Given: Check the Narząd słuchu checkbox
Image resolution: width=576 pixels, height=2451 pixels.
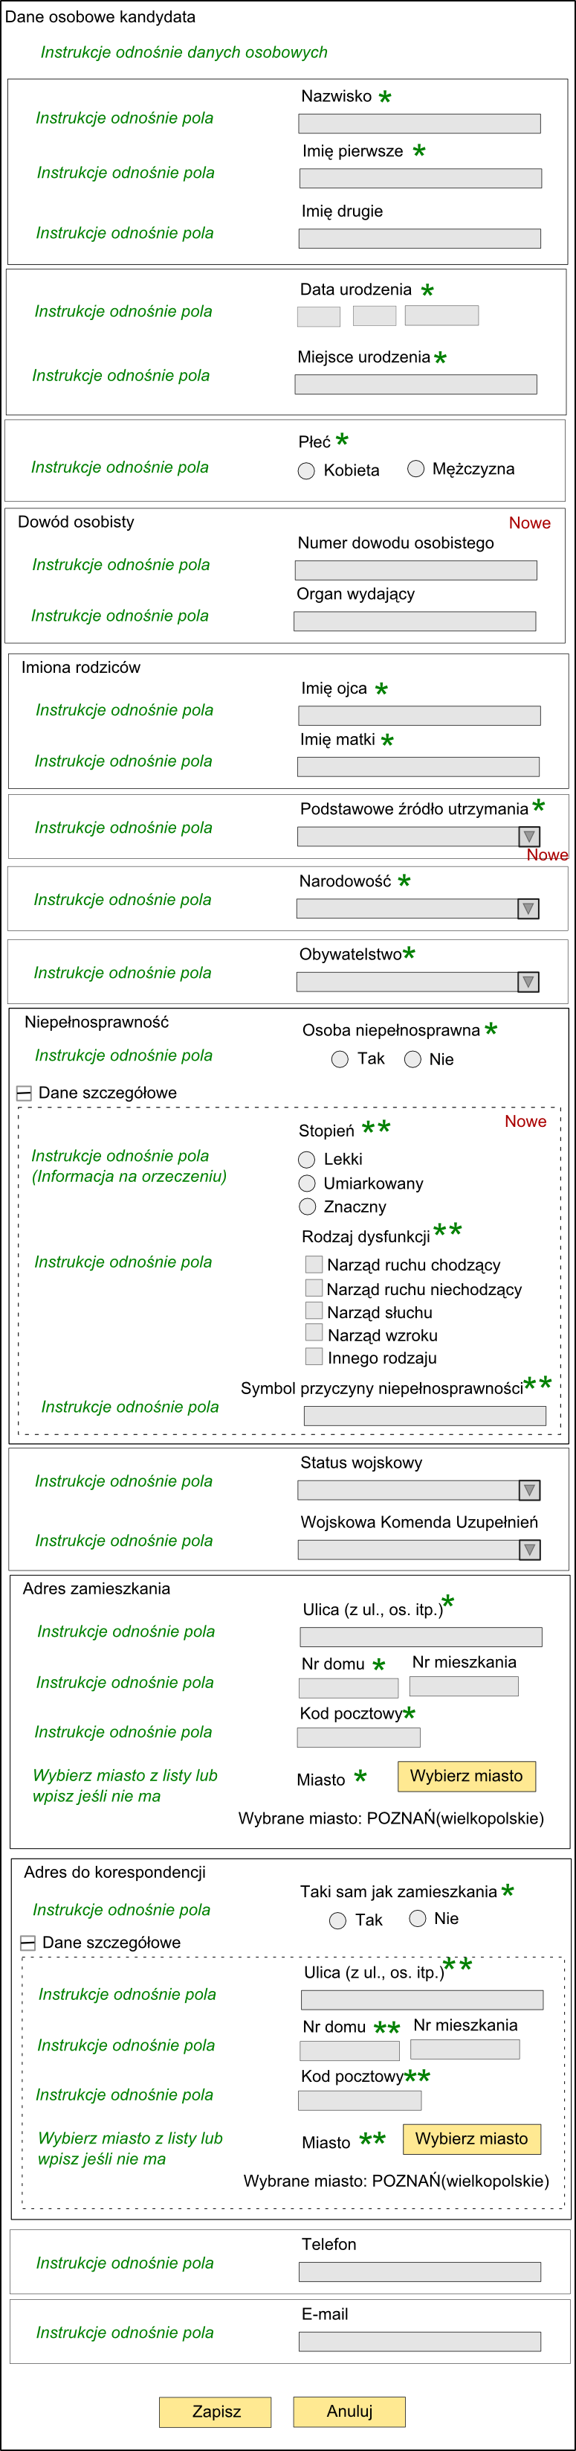Looking at the screenshot, I should [314, 1310].
